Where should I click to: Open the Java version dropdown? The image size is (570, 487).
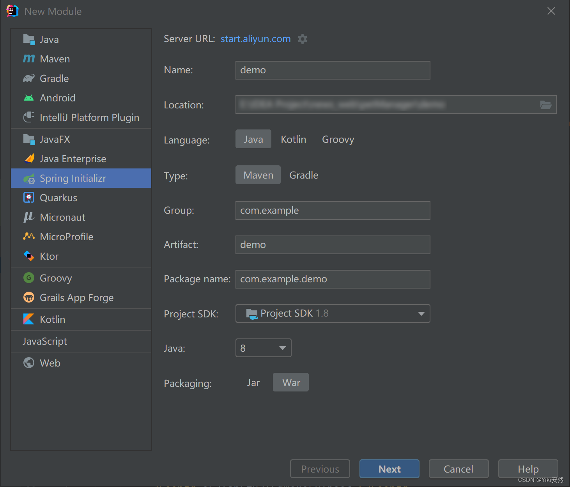pos(264,348)
